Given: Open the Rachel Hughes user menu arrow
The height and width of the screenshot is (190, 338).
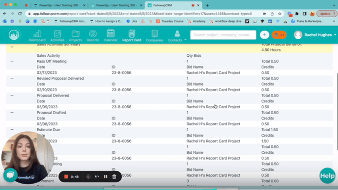Looking at the screenshot, I should pyautogui.click(x=335, y=35).
